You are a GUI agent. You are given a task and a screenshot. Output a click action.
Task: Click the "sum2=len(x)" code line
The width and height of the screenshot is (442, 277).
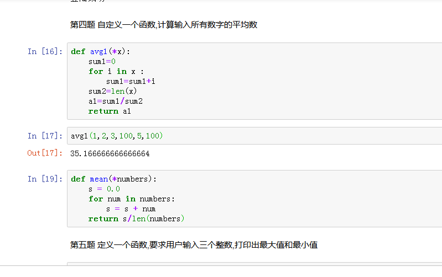112,91
